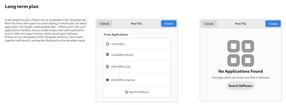Click the Text Editor document icon
The width and height of the screenshot is (286, 105).
click(108, 44)
